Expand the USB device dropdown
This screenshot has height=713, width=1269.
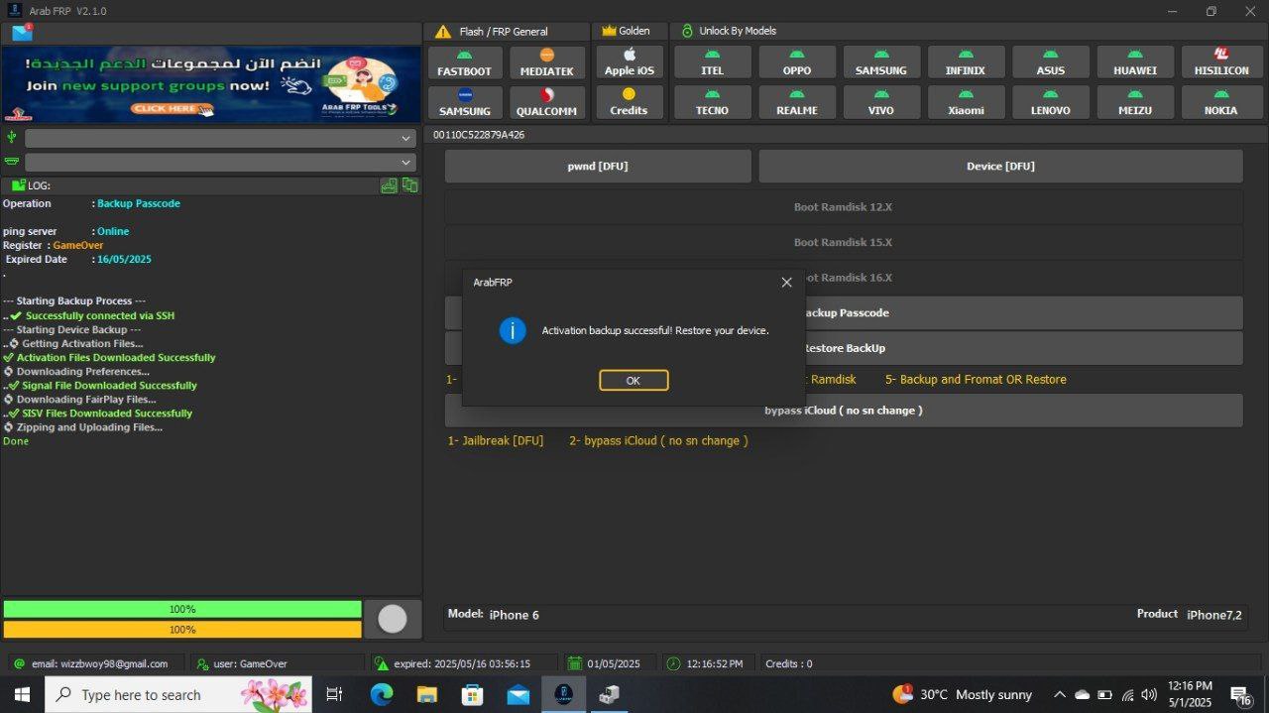pyautogui.click(x=219, y=138)
